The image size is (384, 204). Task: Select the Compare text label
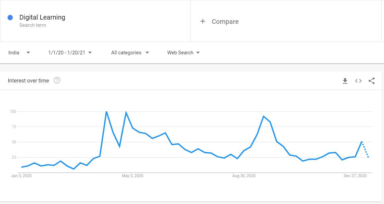coord(225,22)
